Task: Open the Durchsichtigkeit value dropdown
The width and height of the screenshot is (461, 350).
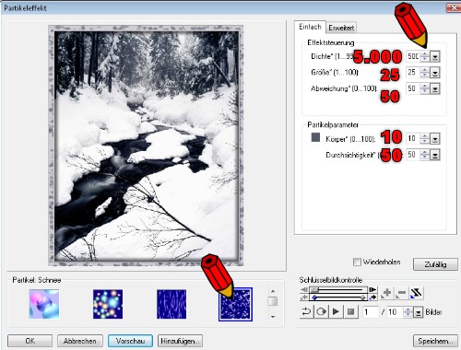Action: [x=435, y=155]
